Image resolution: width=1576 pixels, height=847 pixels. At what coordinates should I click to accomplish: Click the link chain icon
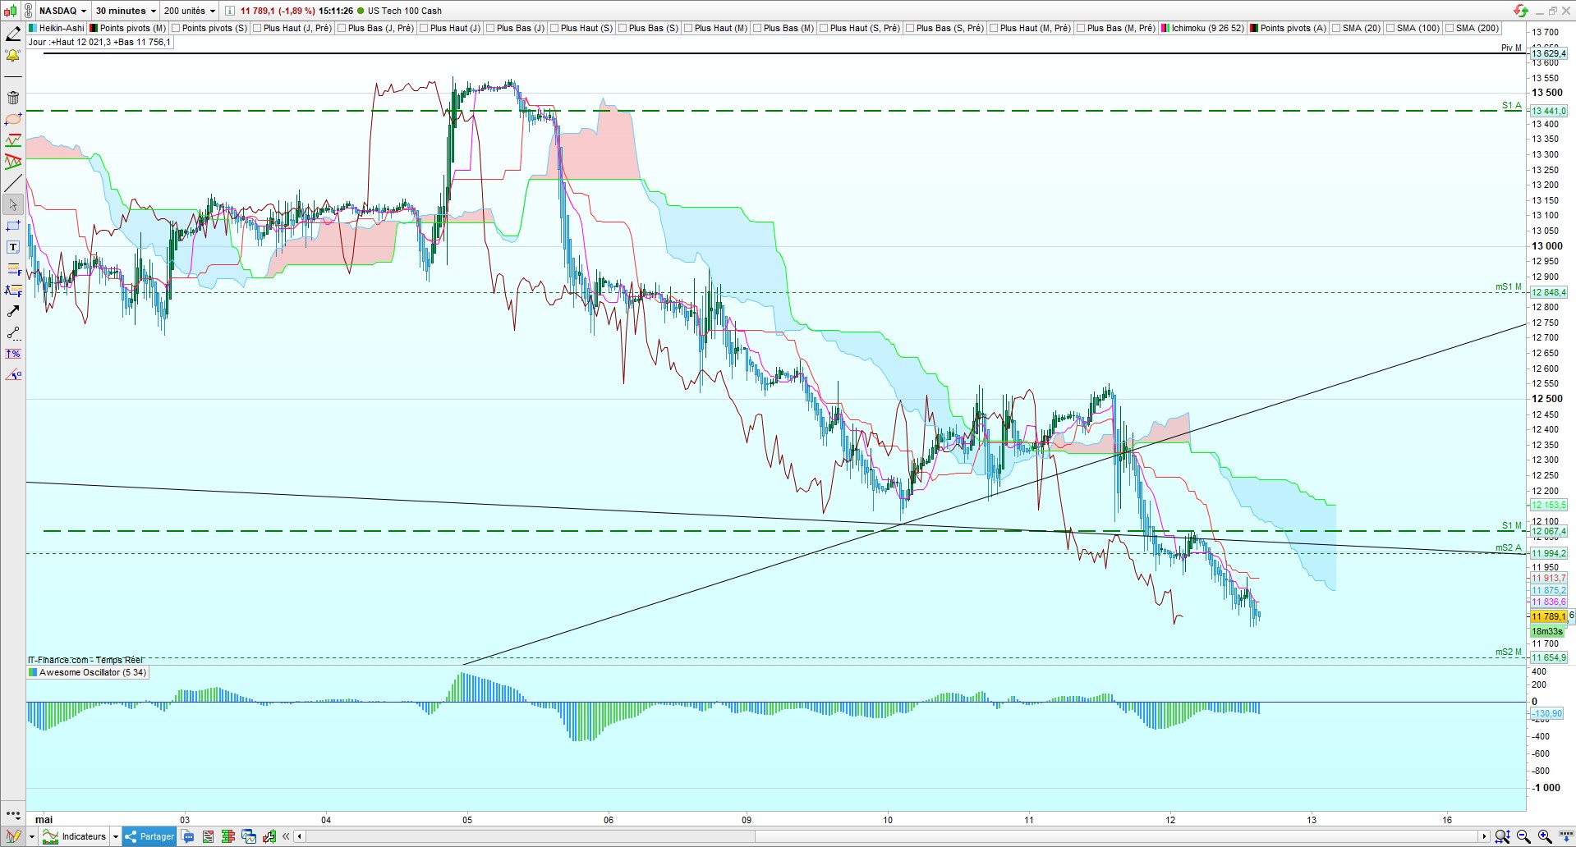[x=30, y=11]
